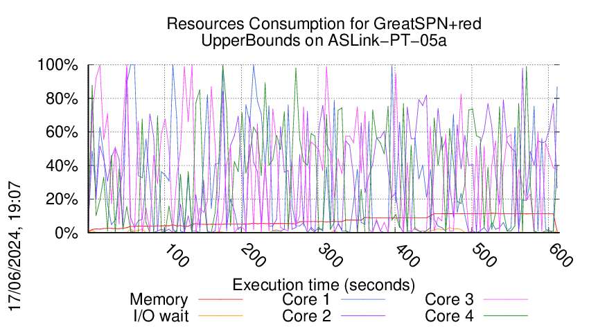This screenshot has width=589, height=329.
Task: Click the 80% y-axis label
Action: click(62, 99)
